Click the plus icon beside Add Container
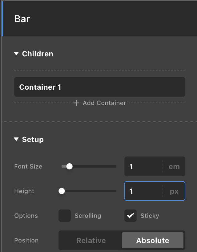This screenshot has width=197, height=252. click(77, 103)
